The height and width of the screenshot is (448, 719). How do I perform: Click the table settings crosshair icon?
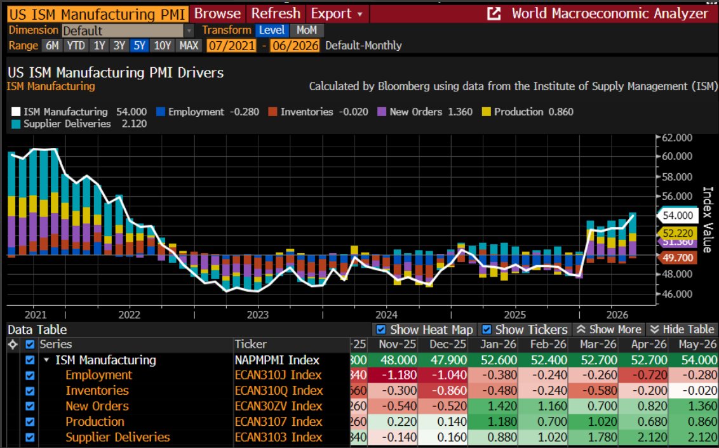pyautogui.click(x=13, y=345)
